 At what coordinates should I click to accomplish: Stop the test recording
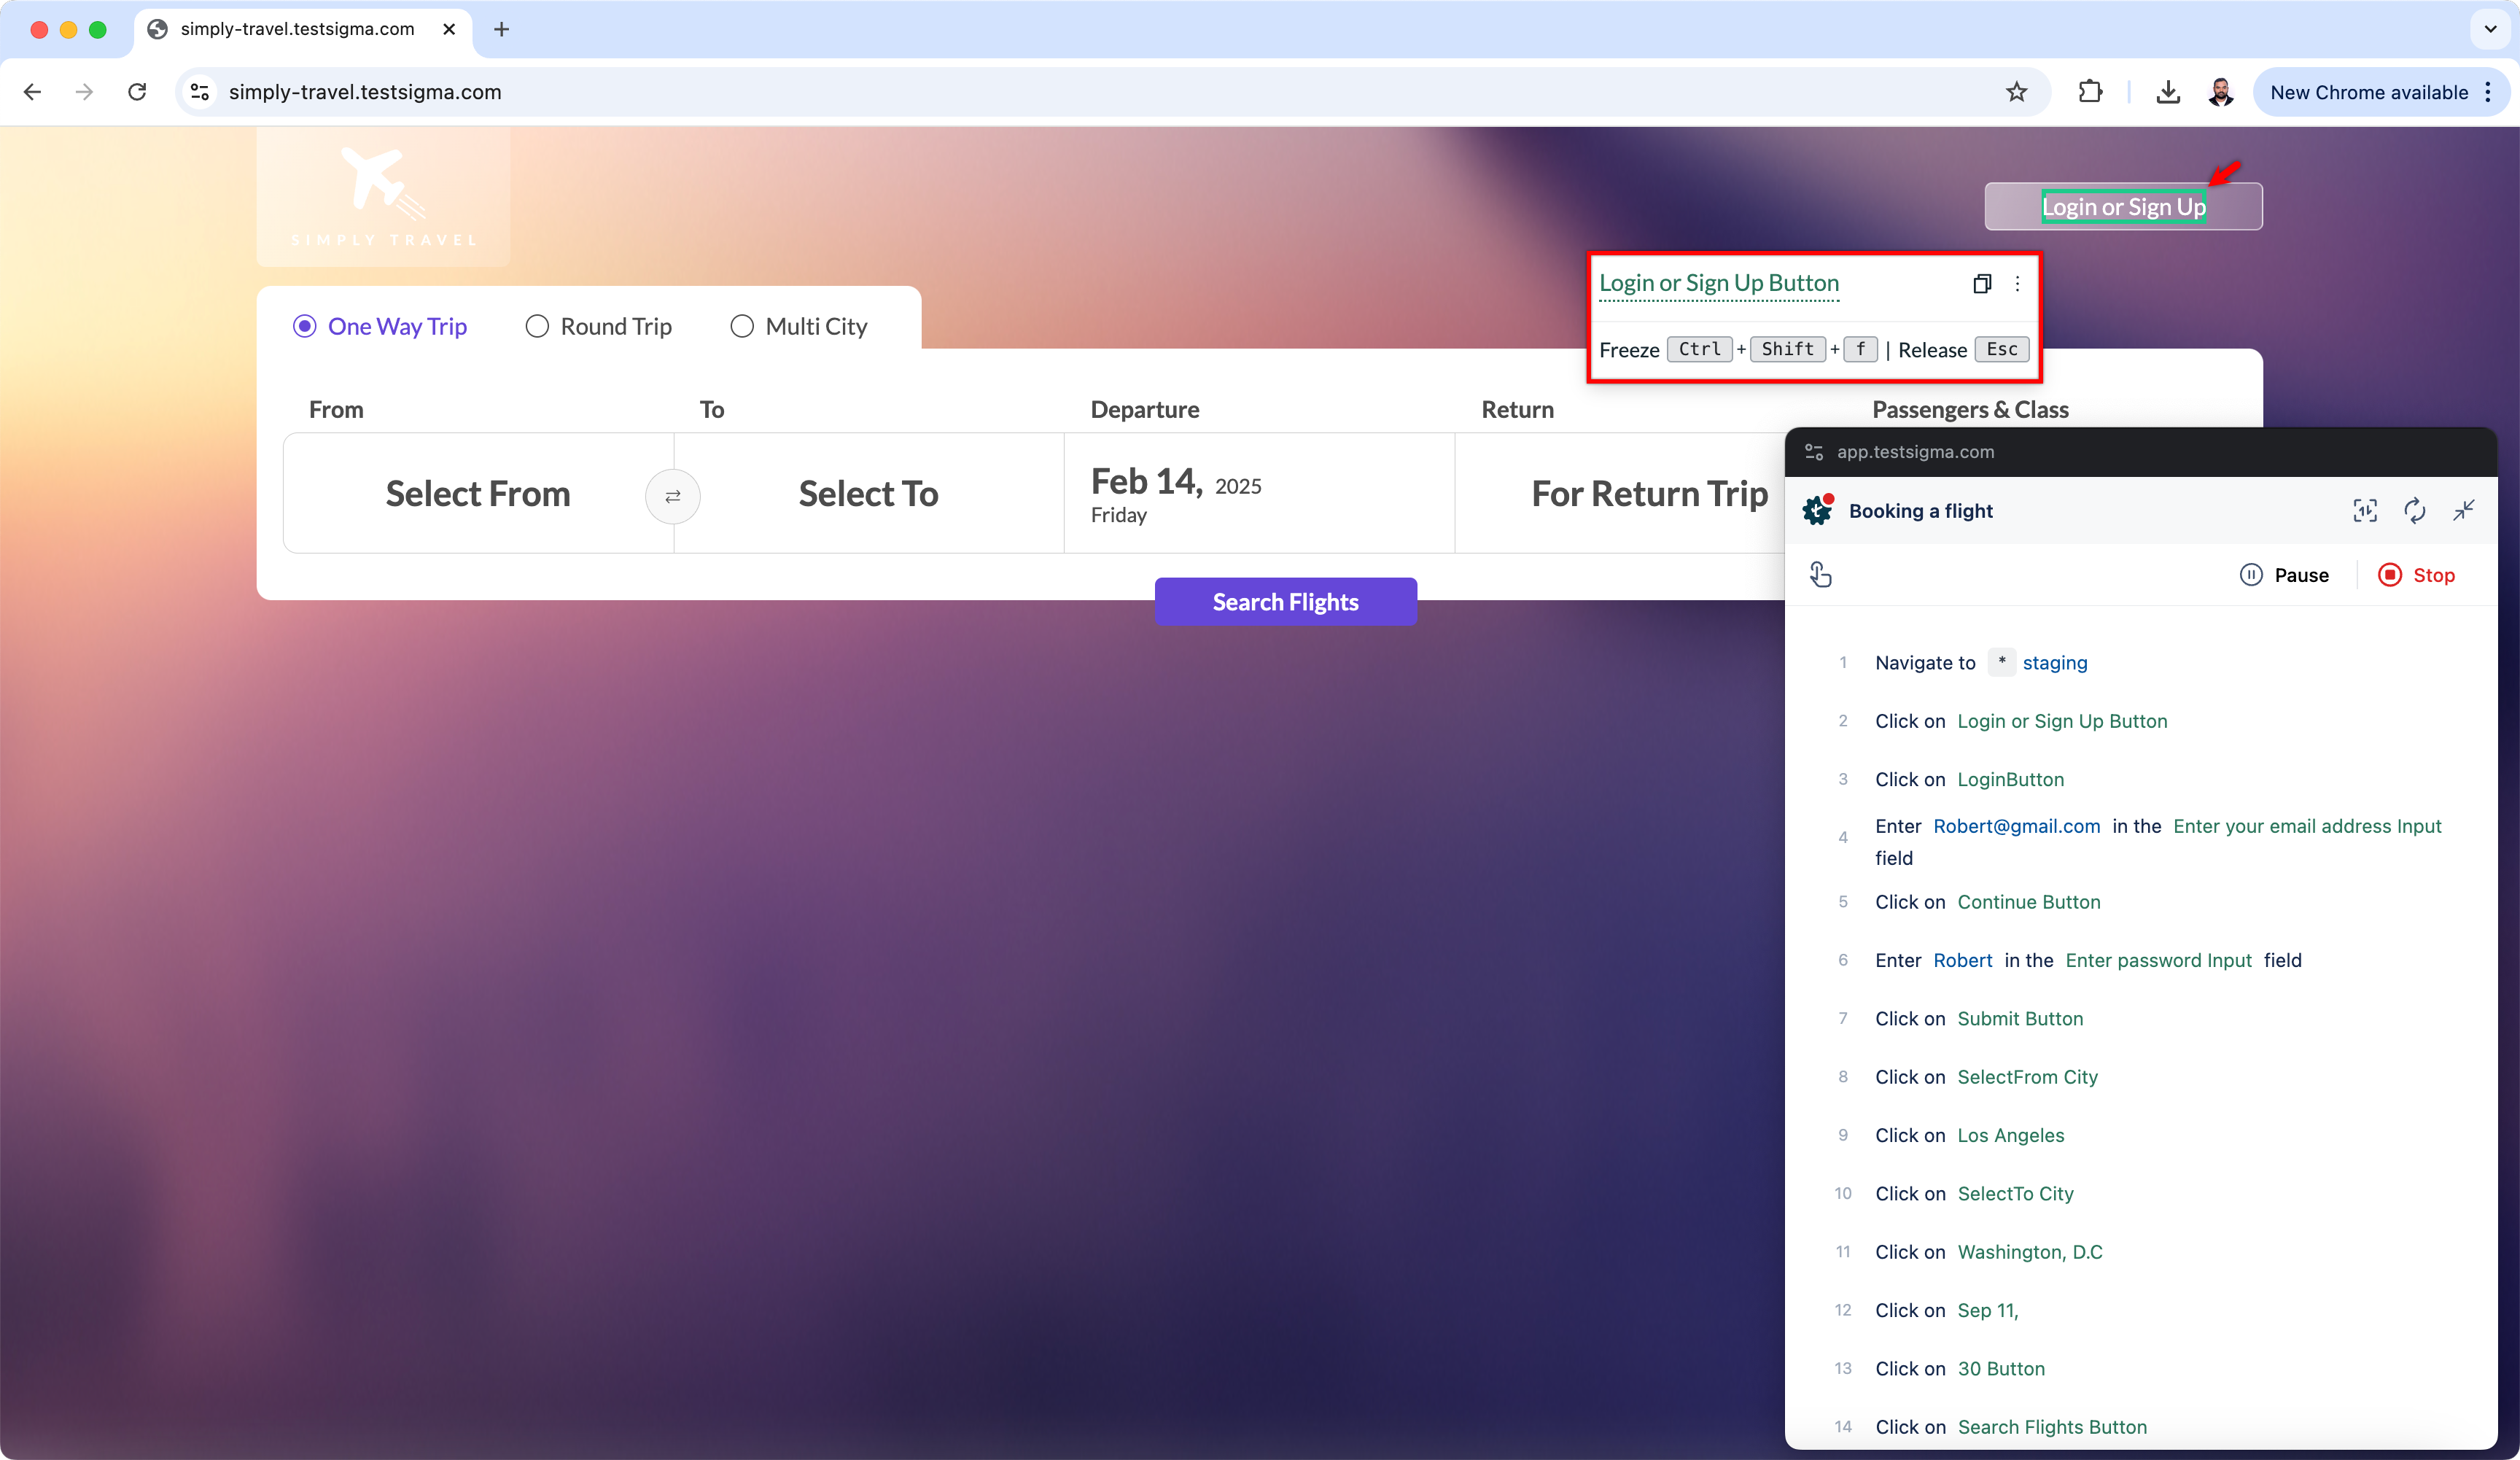(2416, 575)
